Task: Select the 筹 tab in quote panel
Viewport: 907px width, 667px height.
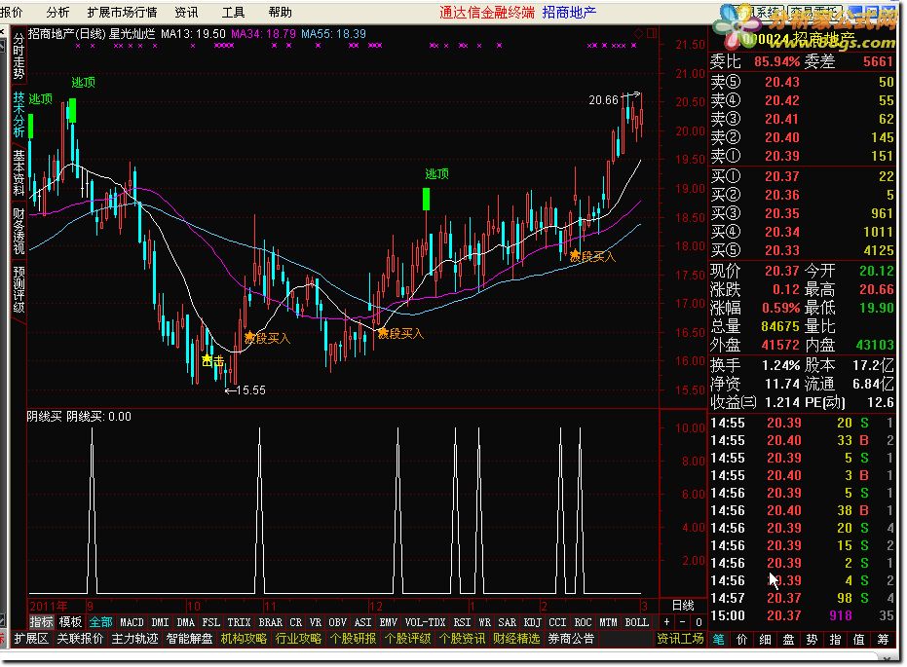Action: click(883, 640)
